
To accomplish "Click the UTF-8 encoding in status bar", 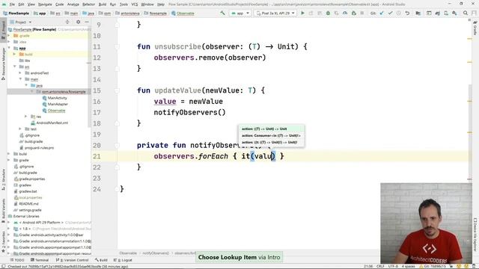I will tap(393, 266).
